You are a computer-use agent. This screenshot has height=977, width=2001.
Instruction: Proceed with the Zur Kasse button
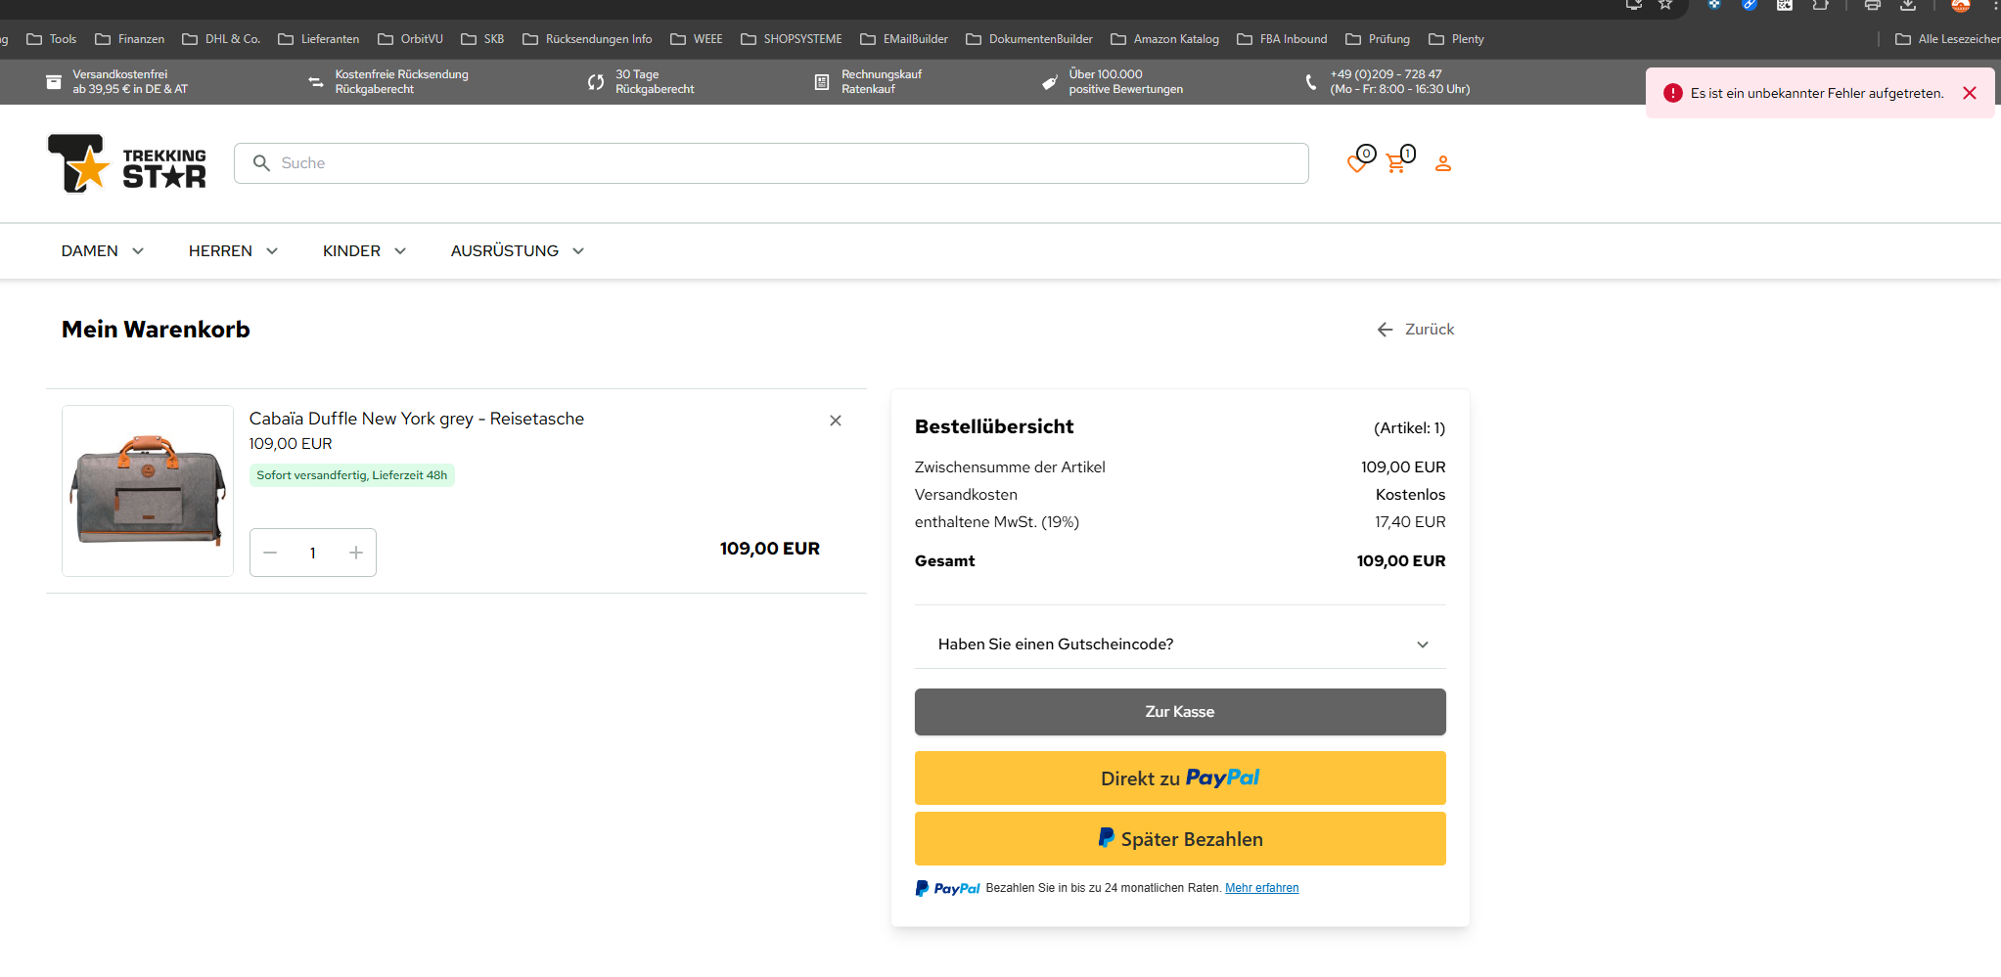[x=1179, y=712]
